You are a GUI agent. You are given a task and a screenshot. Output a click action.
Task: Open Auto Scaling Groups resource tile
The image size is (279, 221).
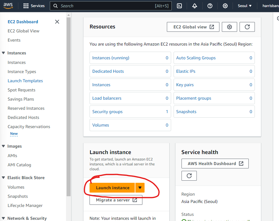(214, 58)
